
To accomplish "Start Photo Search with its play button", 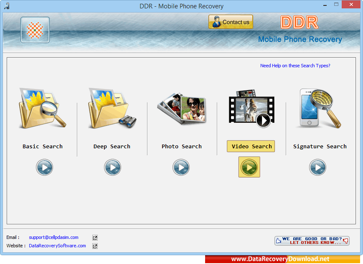I will click(181, 167).
